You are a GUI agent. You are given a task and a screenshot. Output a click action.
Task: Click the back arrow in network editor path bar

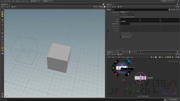click(x=108, y=54)
